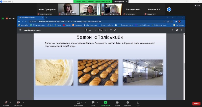Start Video in Zoom toolbar

point(18,104)
